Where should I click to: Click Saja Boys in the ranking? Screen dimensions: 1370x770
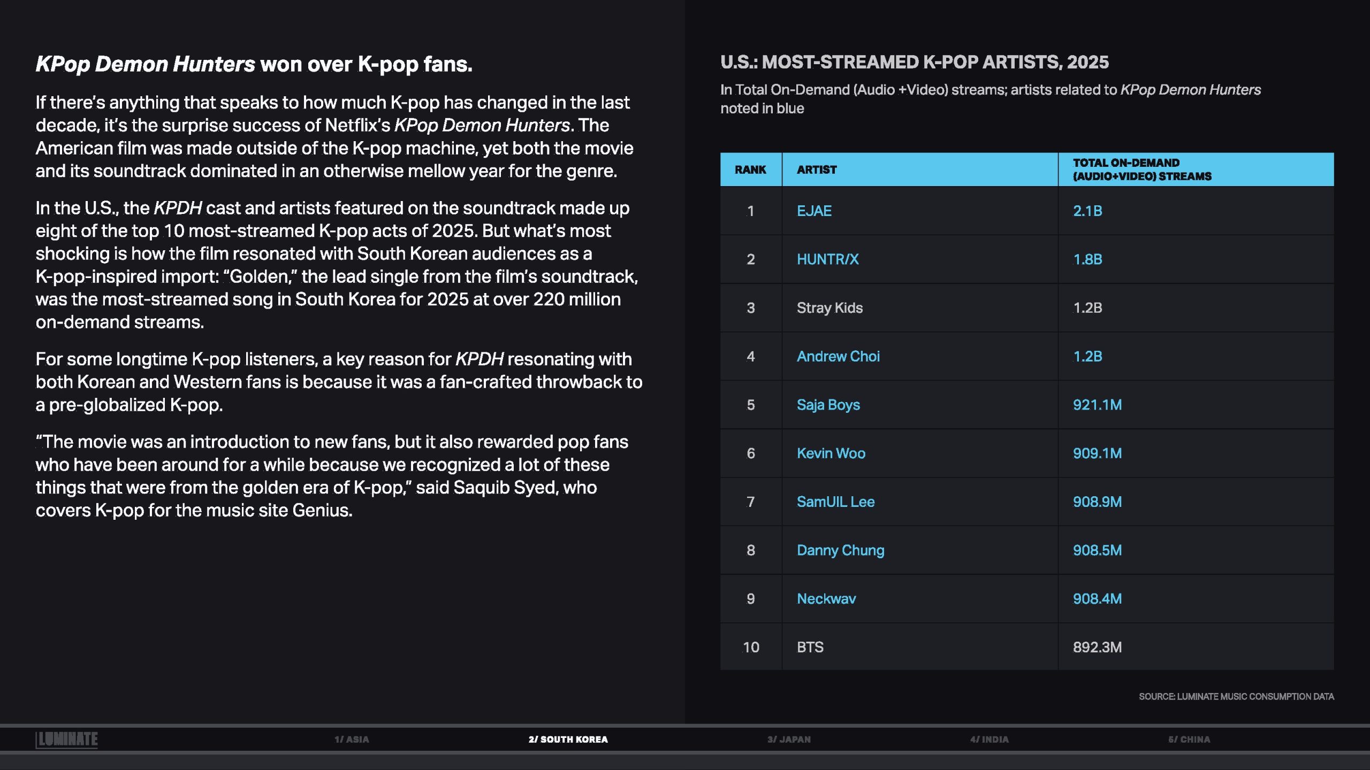pos(828,405)
